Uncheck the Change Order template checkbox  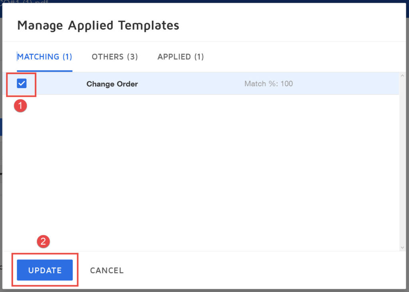pos(22,84)
